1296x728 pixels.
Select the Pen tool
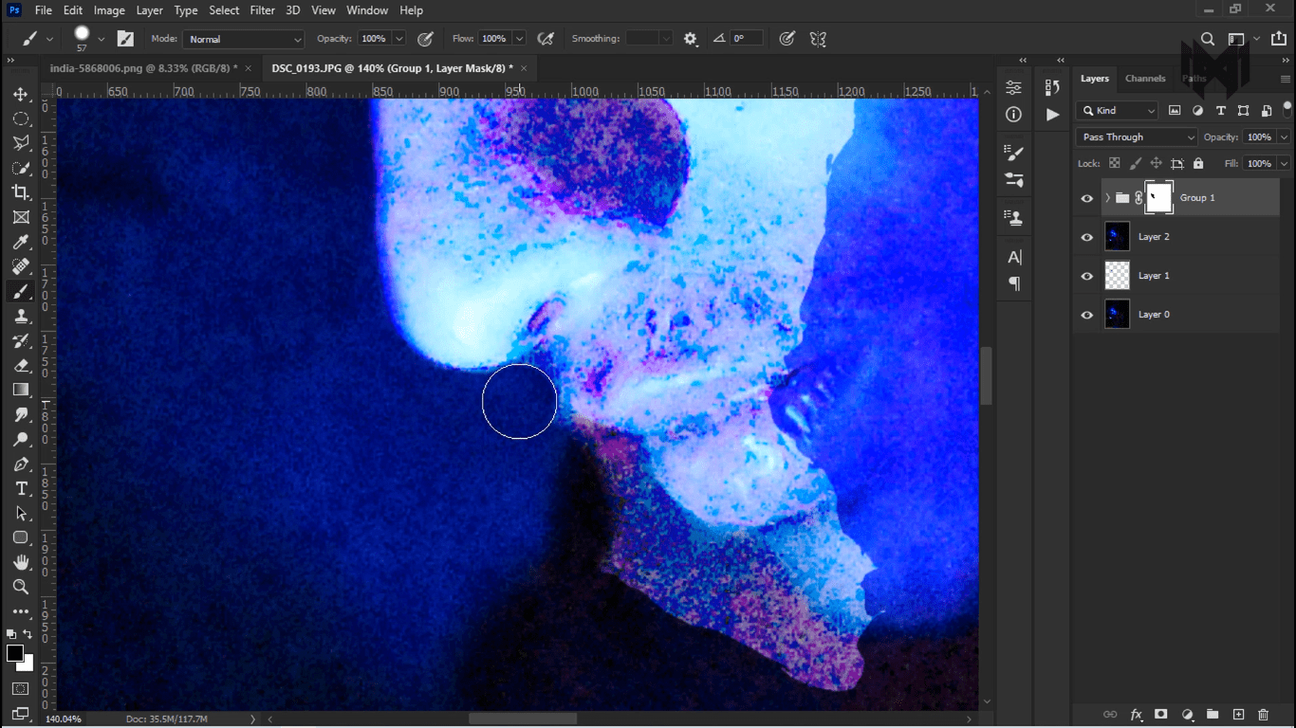coord(20,464)
